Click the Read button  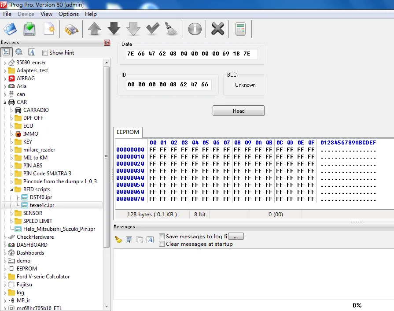[239, 111]
